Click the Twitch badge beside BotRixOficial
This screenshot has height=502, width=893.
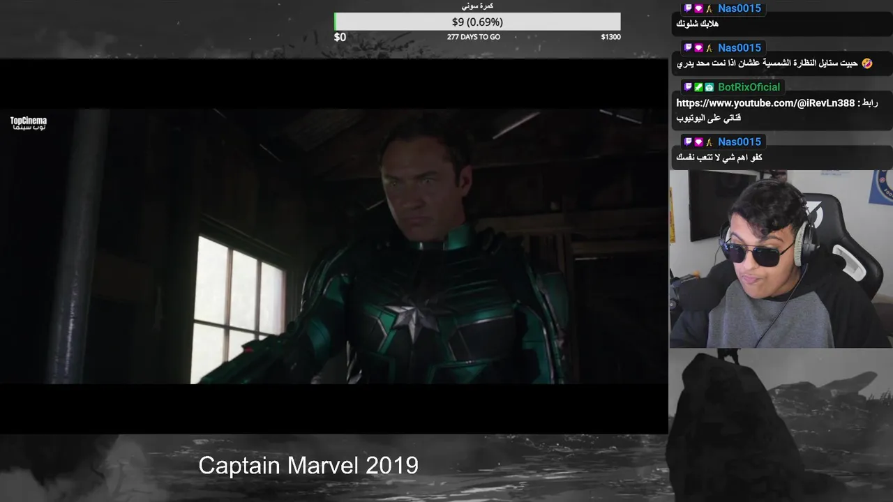(687, 87)
